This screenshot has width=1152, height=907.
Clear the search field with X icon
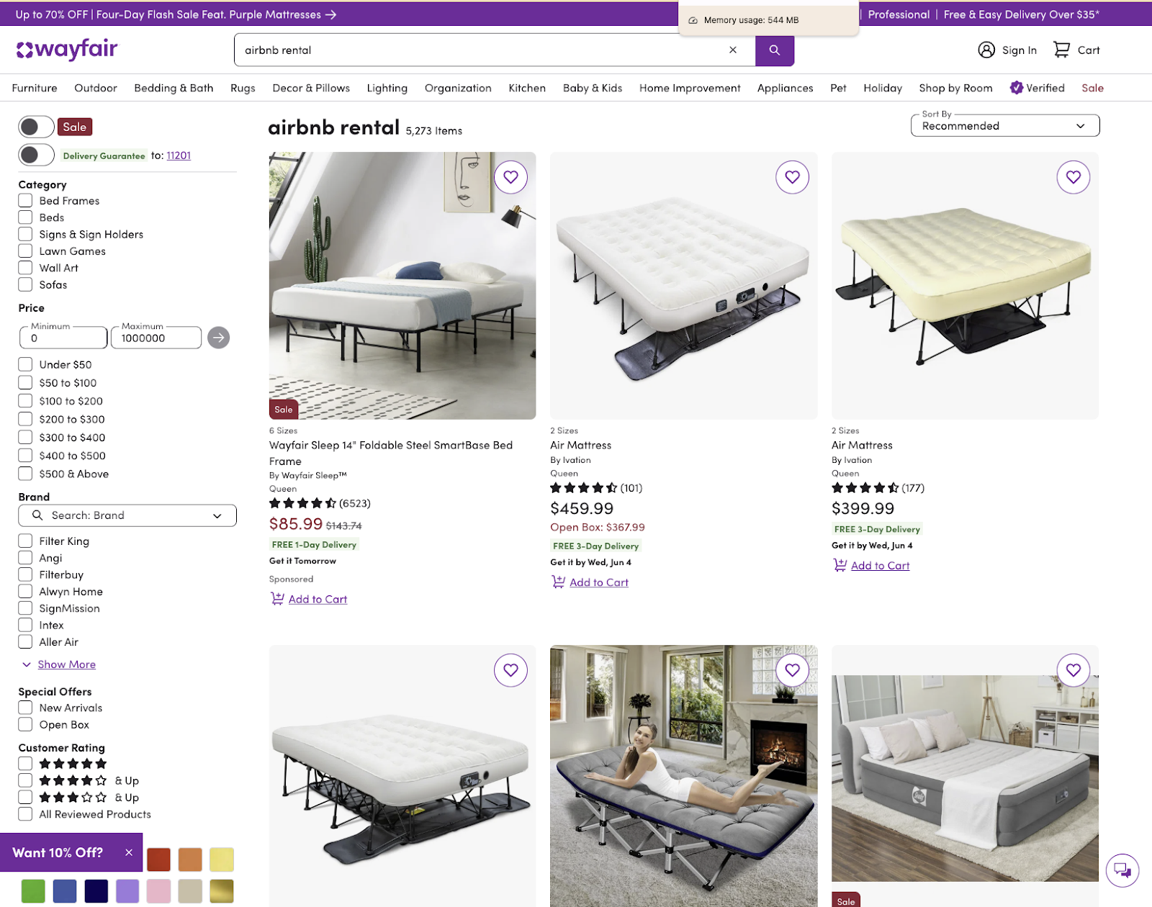click(x=733, y=50)
